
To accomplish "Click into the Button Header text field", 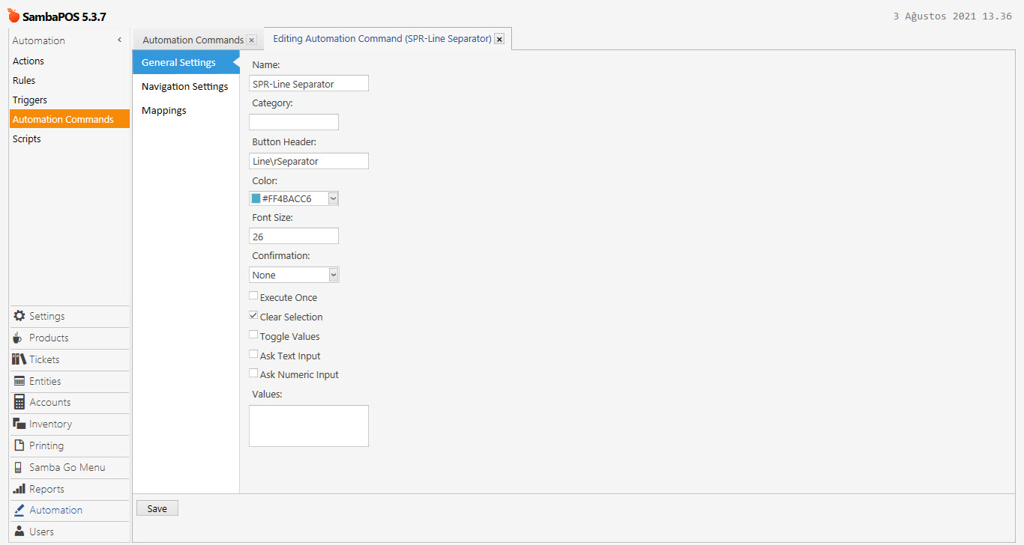I will (x=308, y=161).
